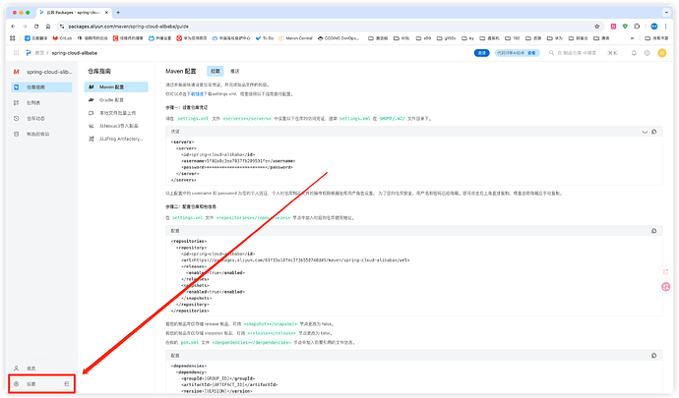Collapse the sidebar using the icon beside settings
679x398 pixels.
[x=67, y=383]
